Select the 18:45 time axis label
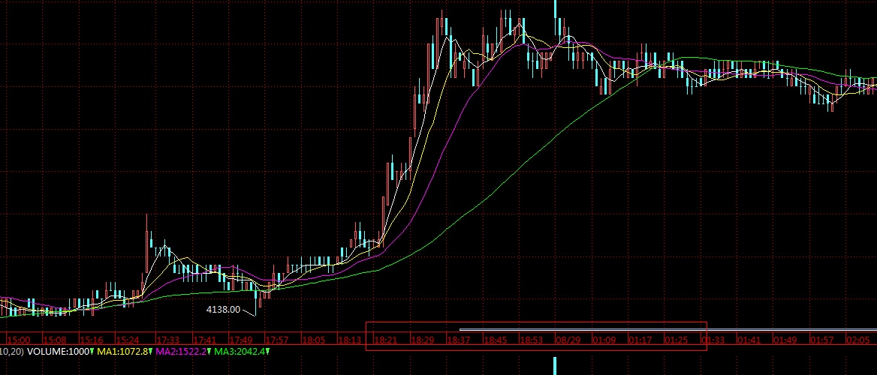877x375 pixels. pyautogui.click(x=496, y=340)
